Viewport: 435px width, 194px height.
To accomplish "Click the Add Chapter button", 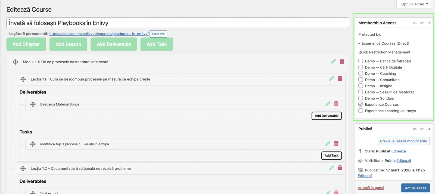I will pyautogui.click(x=26, y=44).
